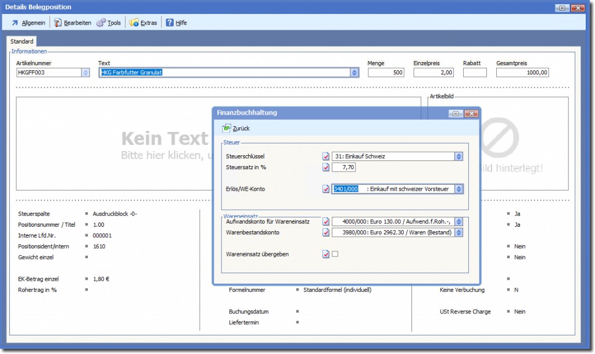Click edit icon beside Aufwandskonto für Wareneinsatz
Screen dimensions: 595x354
pyautogui.click(x=326, y=221)
